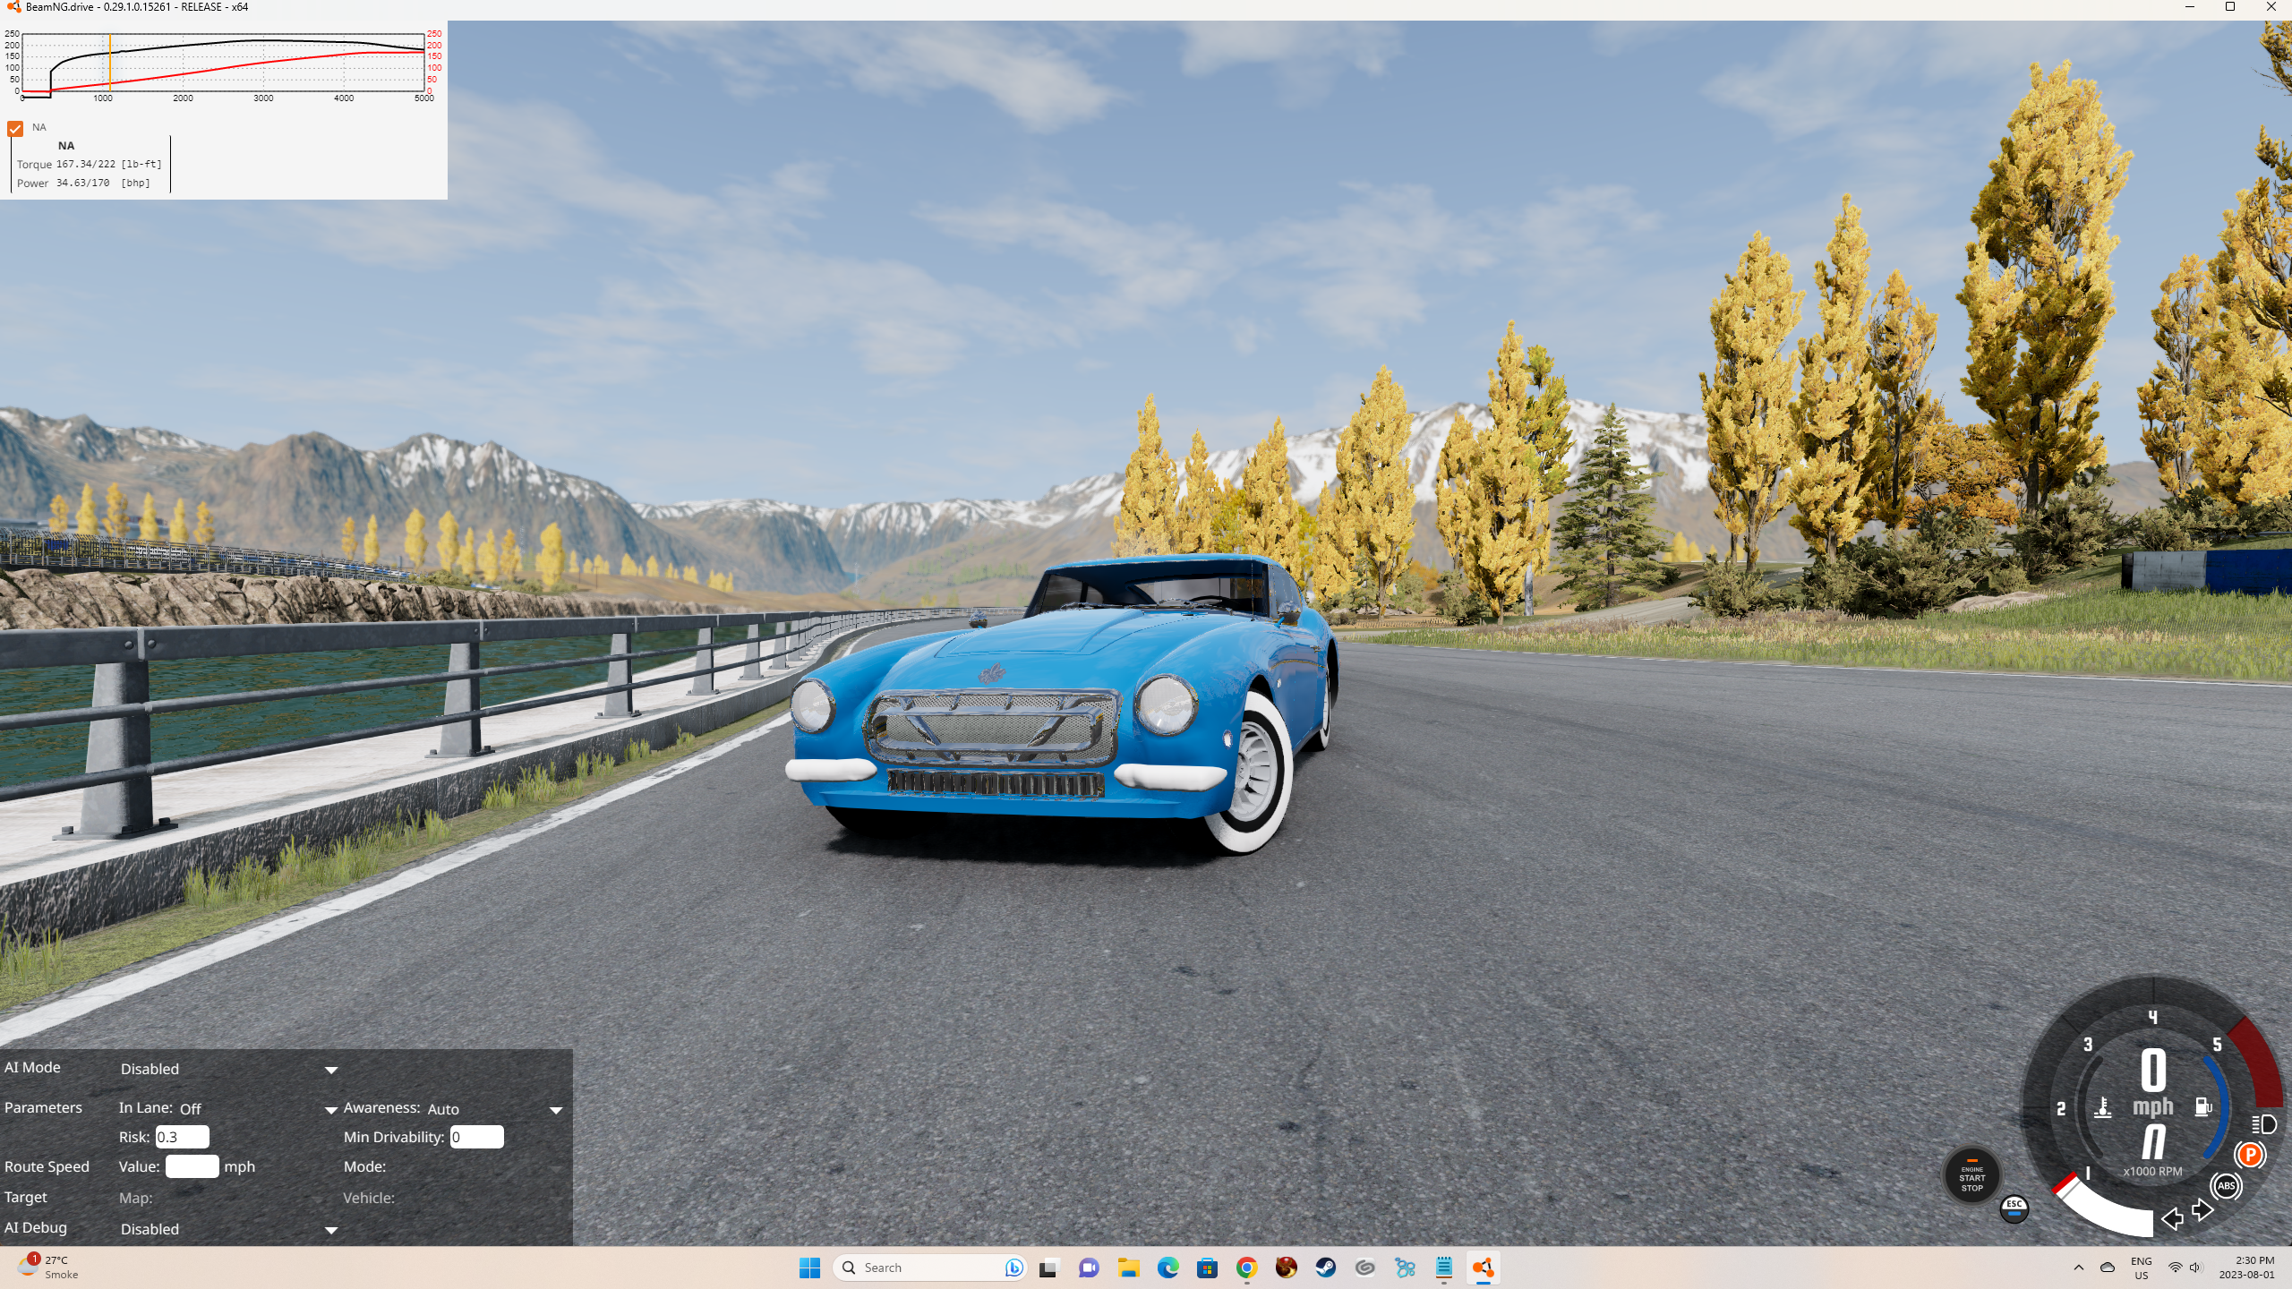Click the taskbar Search box
Image resolution: width=2292 pixels, height=1289 pixels.
tap(928, 1268)
